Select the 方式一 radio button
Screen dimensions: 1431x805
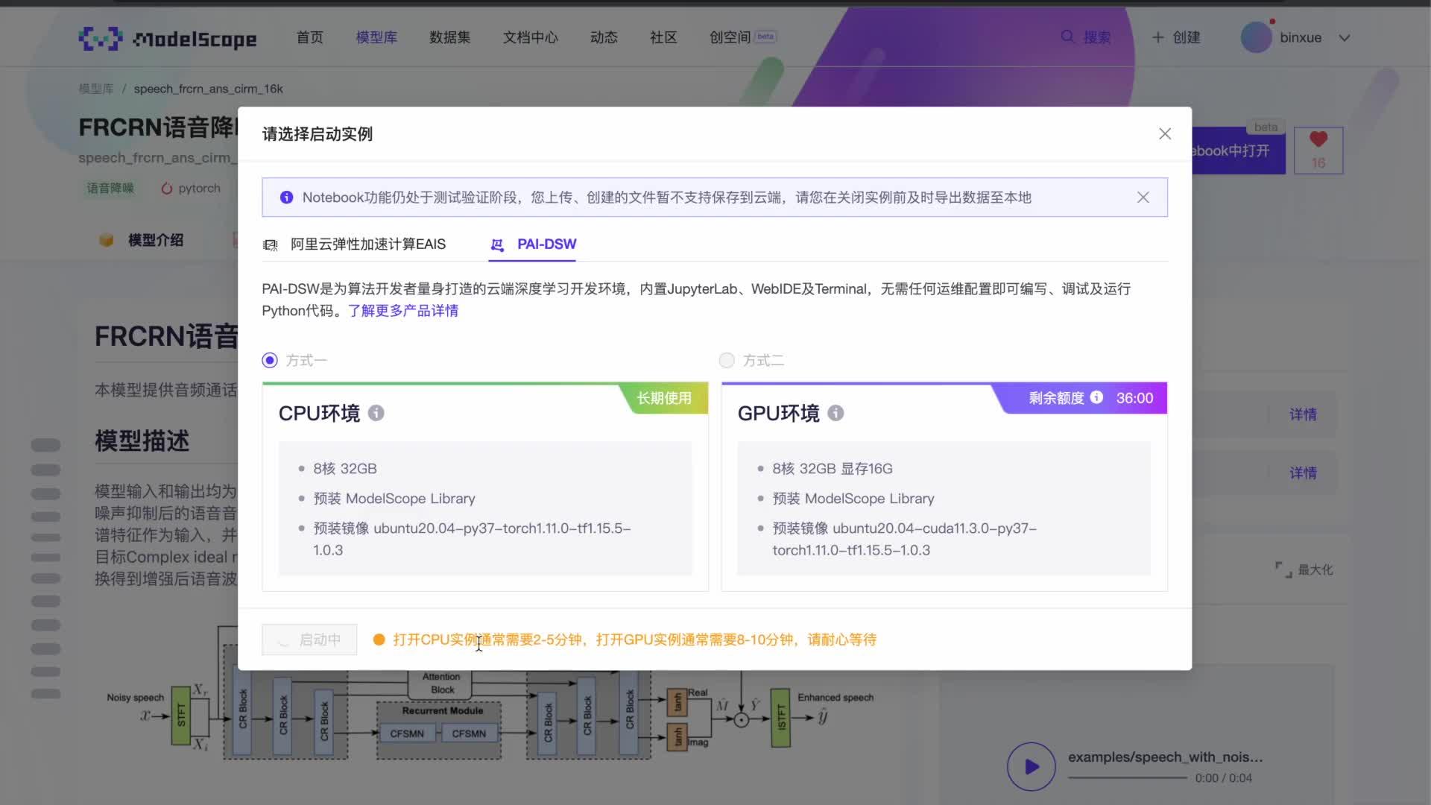(270, 361)
